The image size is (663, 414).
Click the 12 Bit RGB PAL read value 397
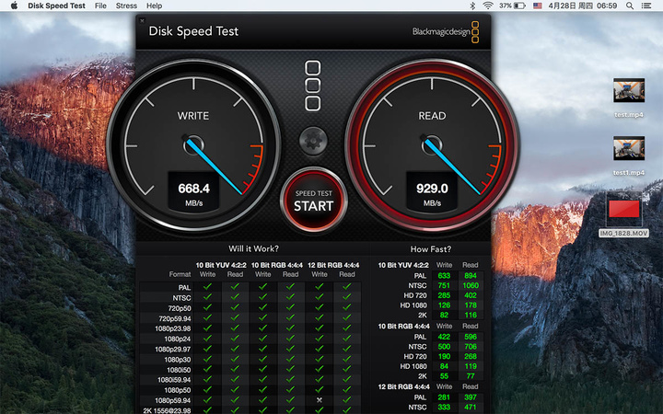pos(471,397)
